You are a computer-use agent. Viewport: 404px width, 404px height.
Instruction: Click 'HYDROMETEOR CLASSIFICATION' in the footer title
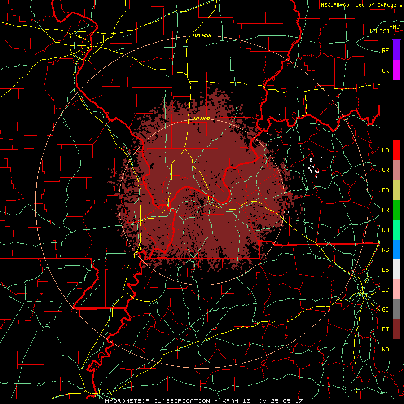[x=158, y=401]
